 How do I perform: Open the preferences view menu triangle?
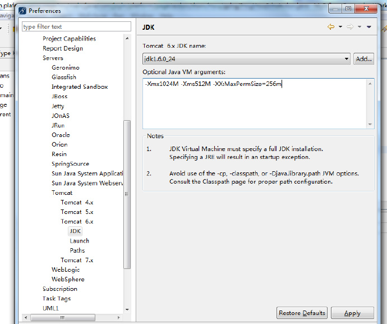click(369, 27)
